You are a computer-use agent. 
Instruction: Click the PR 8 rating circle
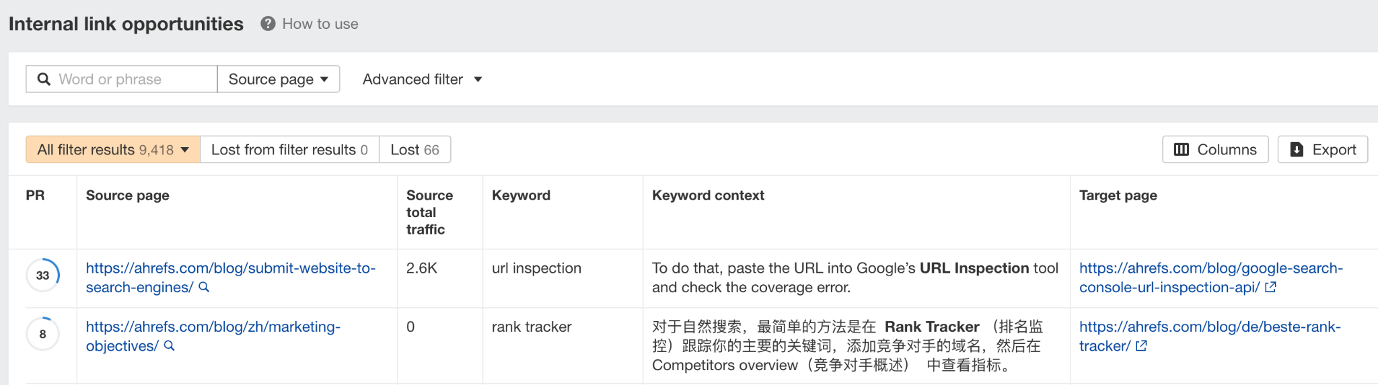pyautogui.click(x=42, y=334)
